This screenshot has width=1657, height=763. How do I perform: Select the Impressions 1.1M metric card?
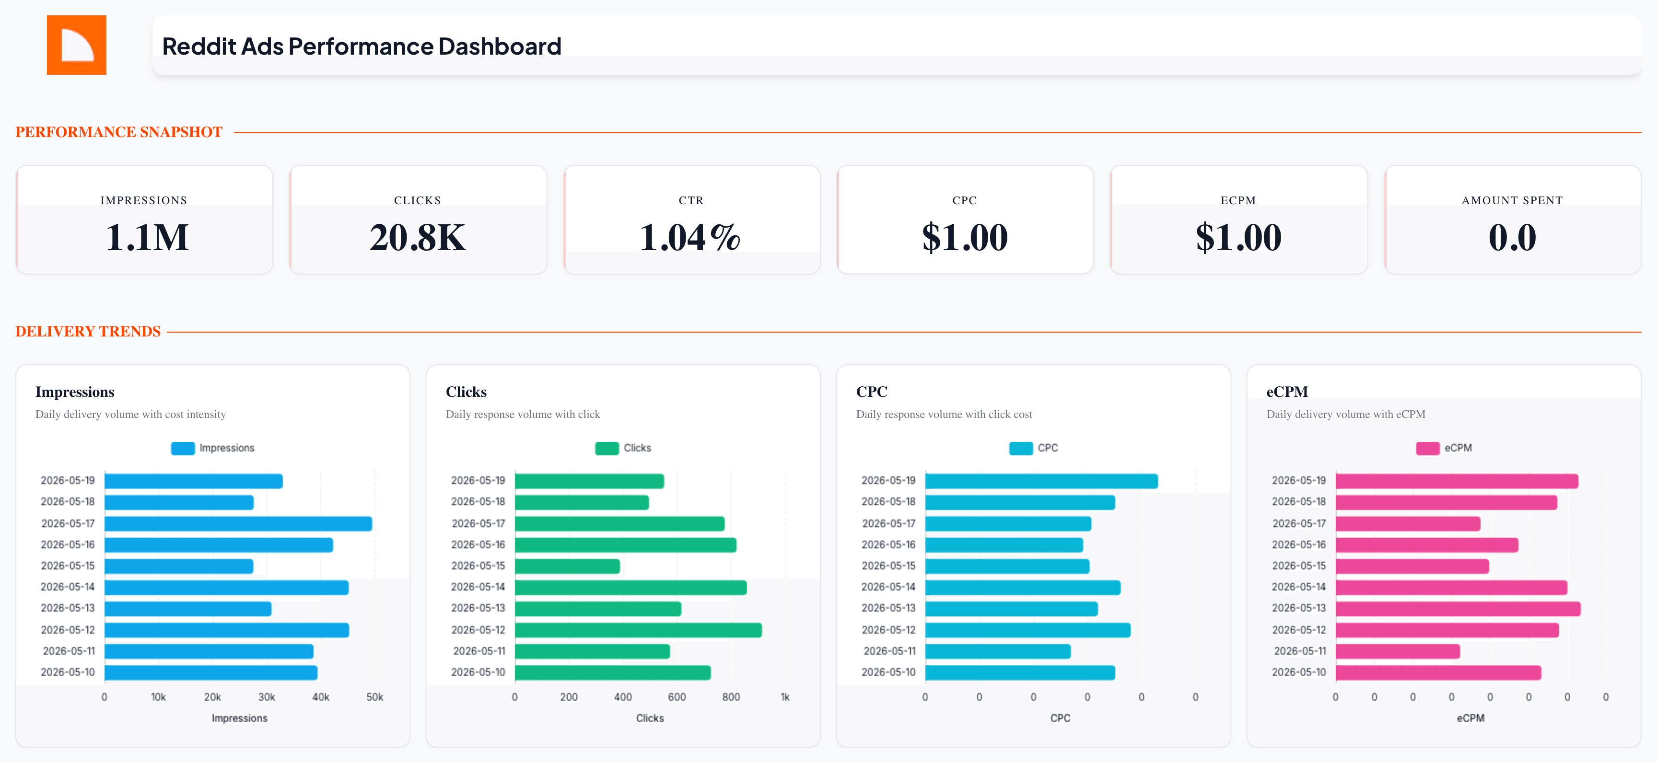(x=145, y=220)
